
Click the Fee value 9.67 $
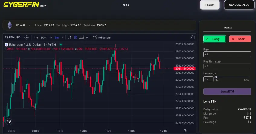click(247, 117)
